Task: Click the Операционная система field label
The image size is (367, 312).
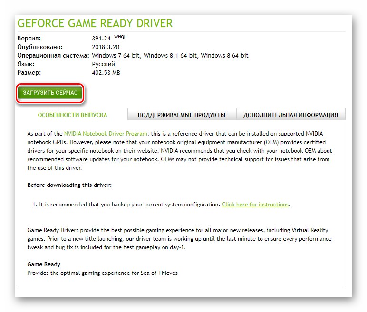Action: click(x=53, y=56)
